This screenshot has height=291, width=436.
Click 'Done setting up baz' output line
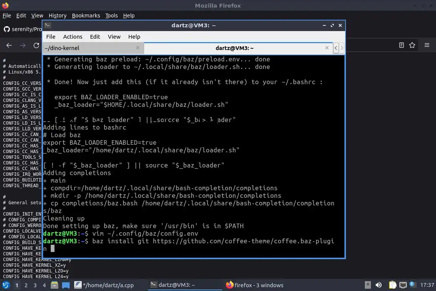pos(143,226)
